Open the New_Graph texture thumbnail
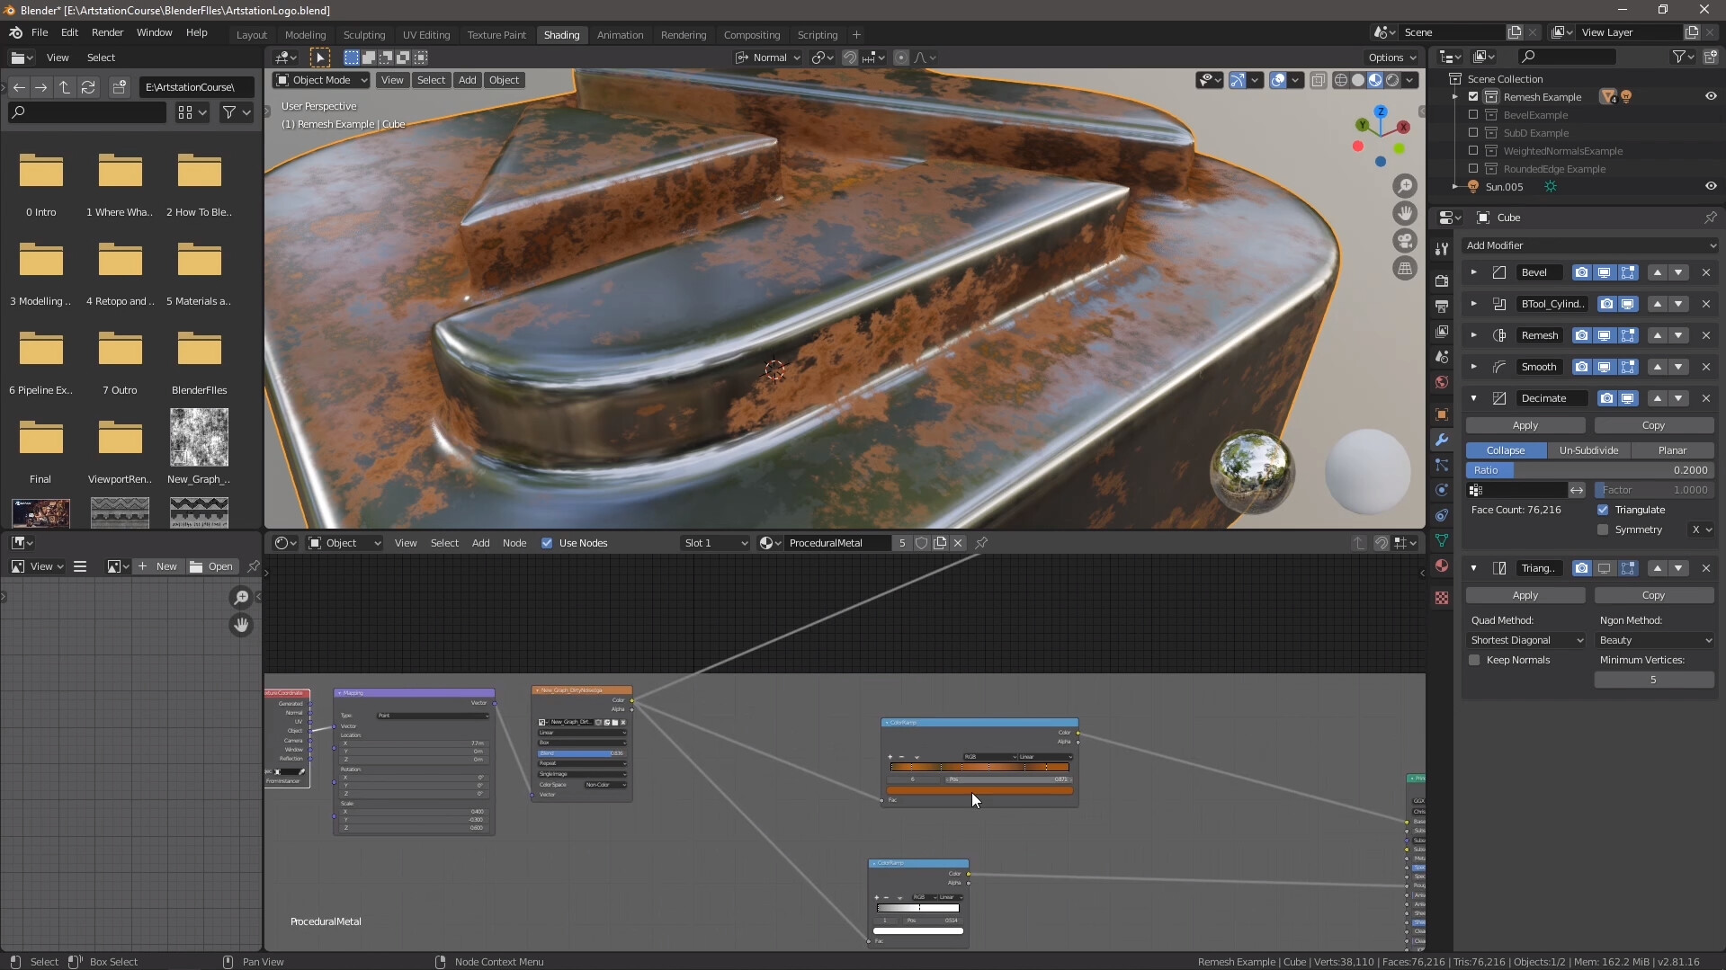Viewport: 1726px width, 970px height. pos(199,438)
